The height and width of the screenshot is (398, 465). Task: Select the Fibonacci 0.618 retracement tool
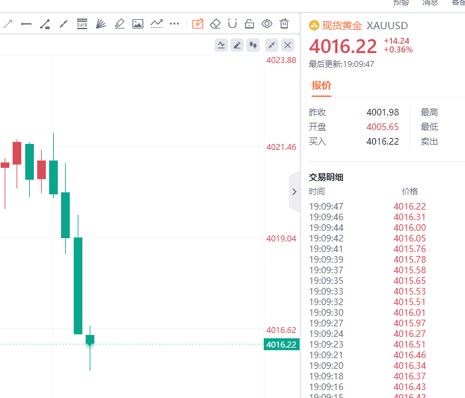click(x=82, y=24)
